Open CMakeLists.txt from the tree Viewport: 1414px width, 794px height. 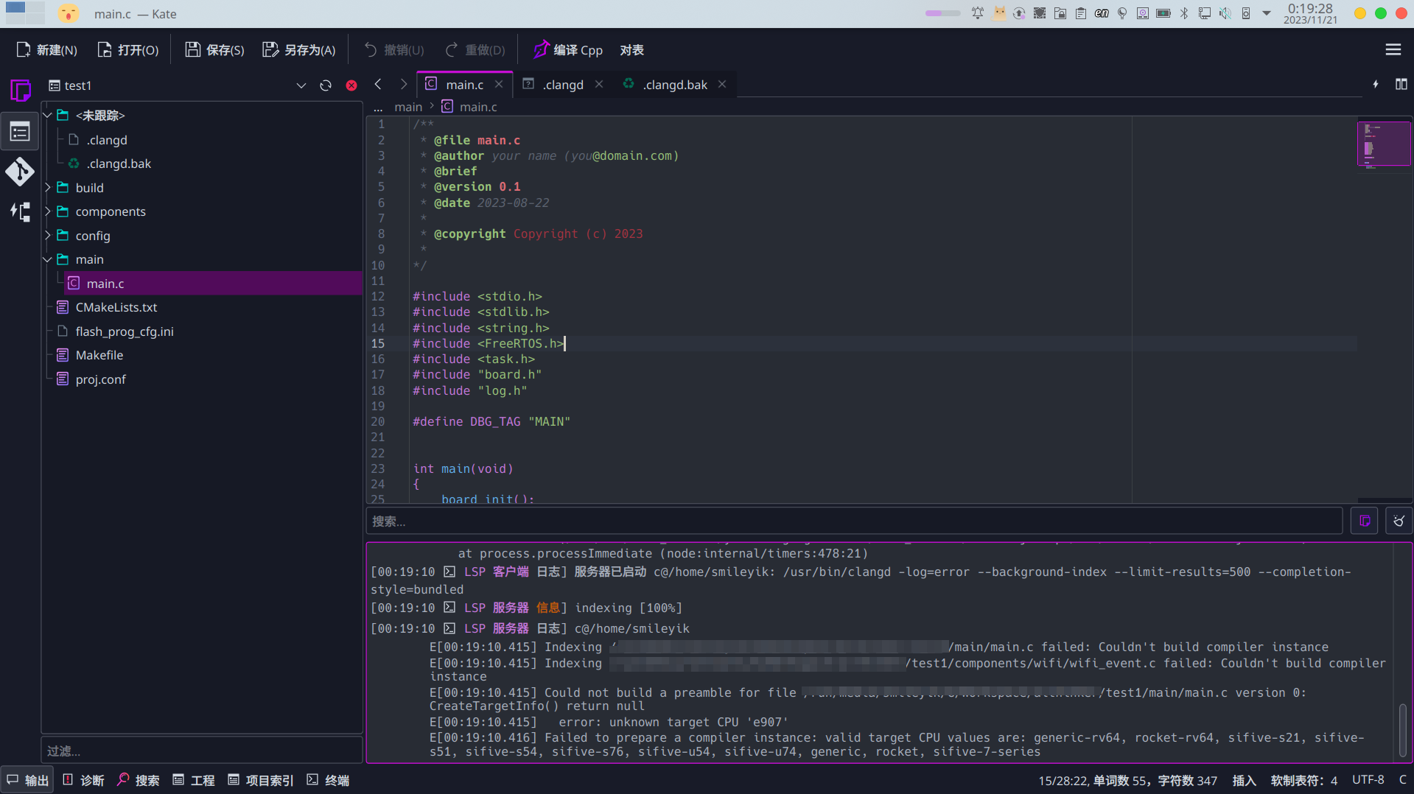click(116, 307)
